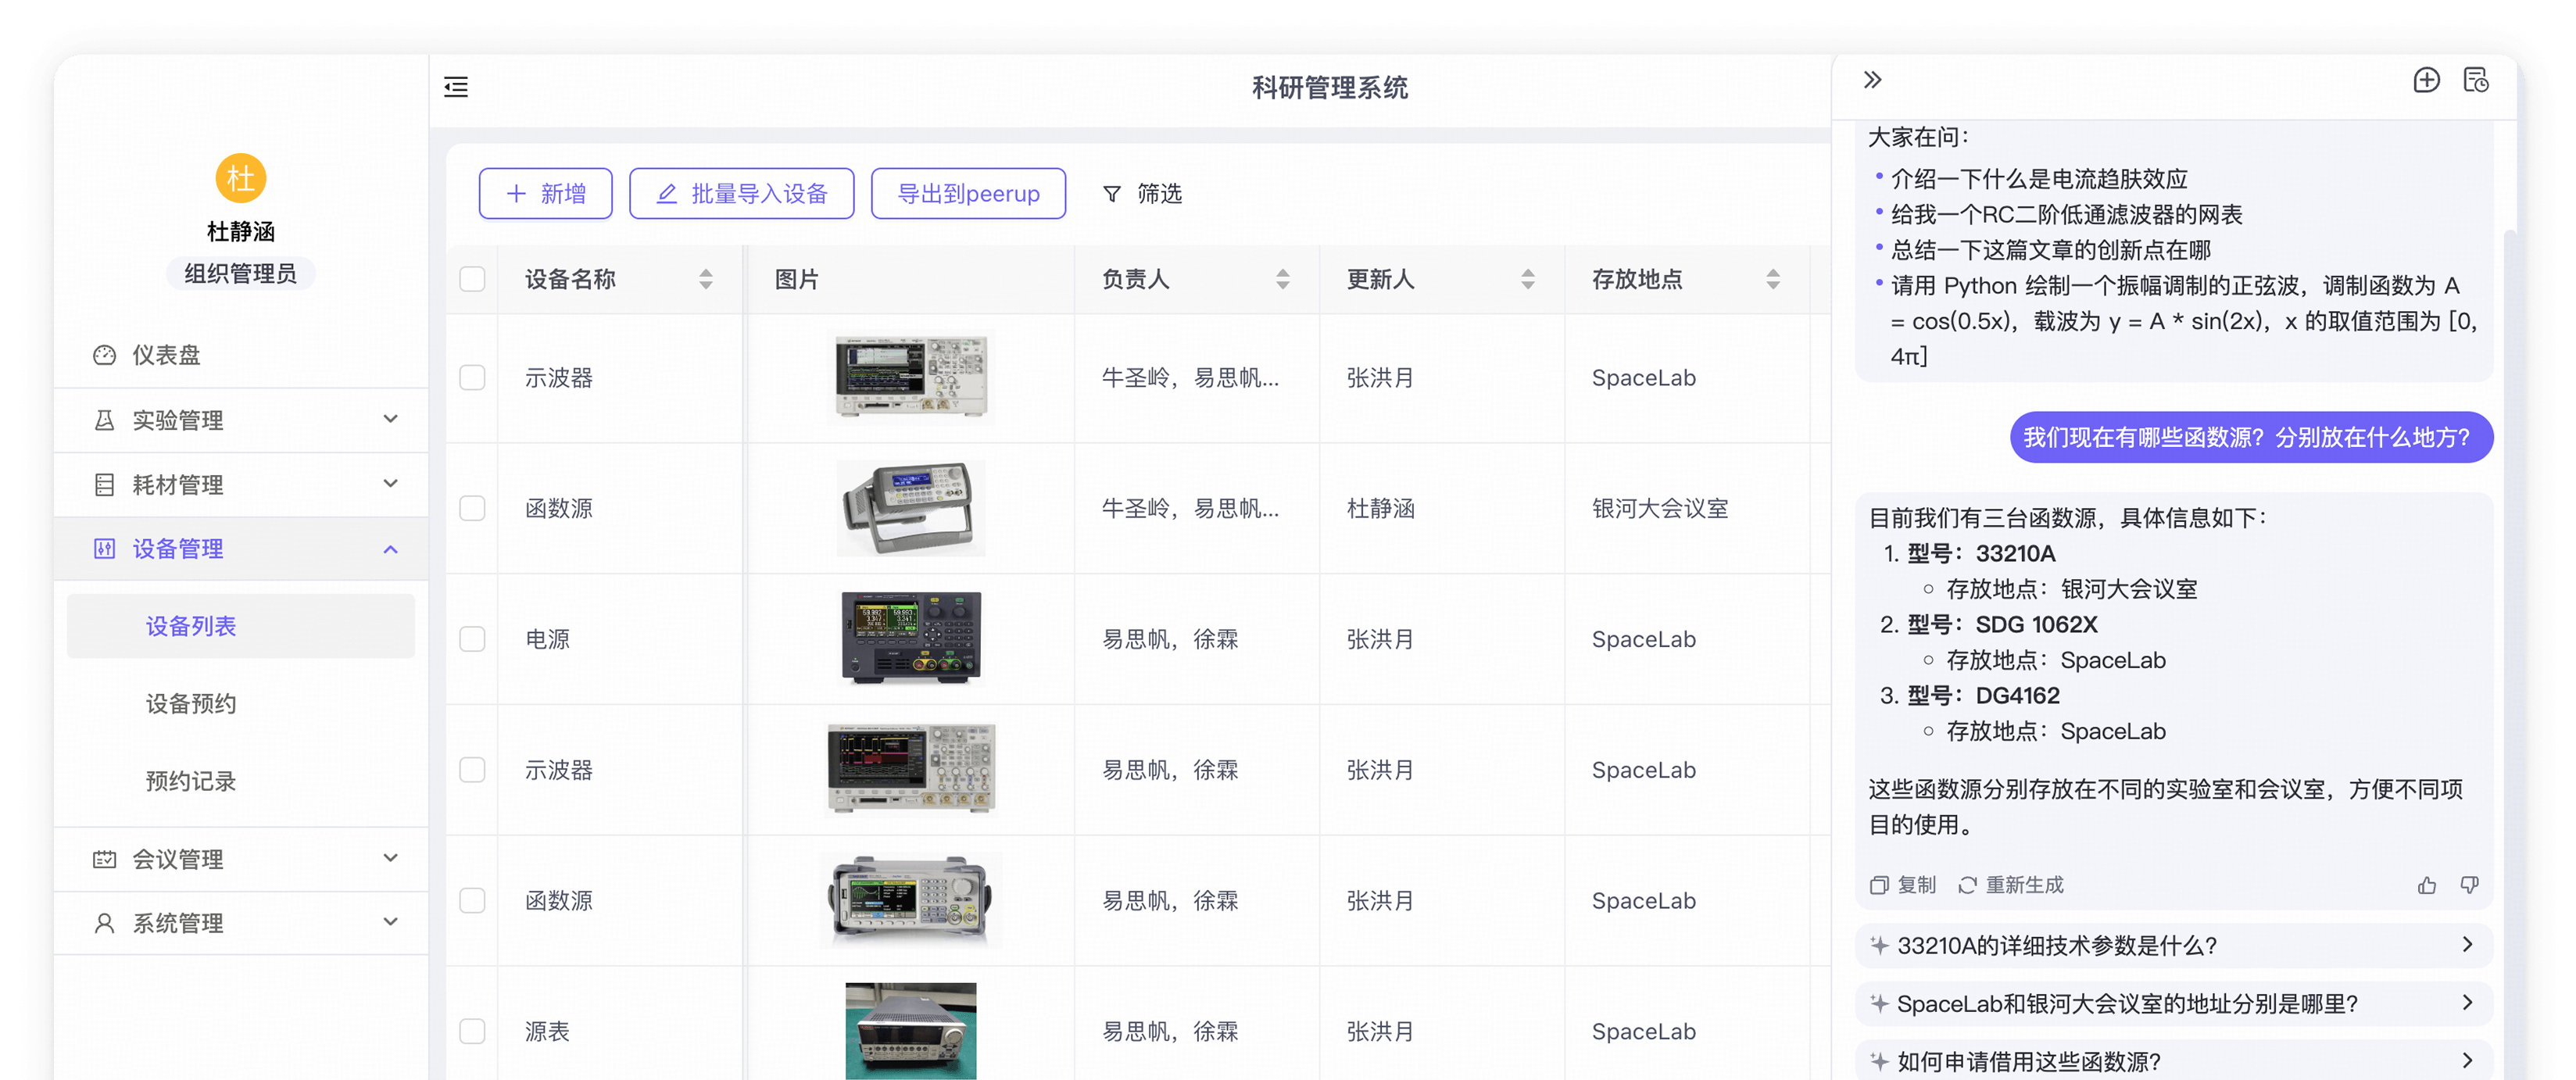Open chat history icon in assistant panel

pos(2476,80)
